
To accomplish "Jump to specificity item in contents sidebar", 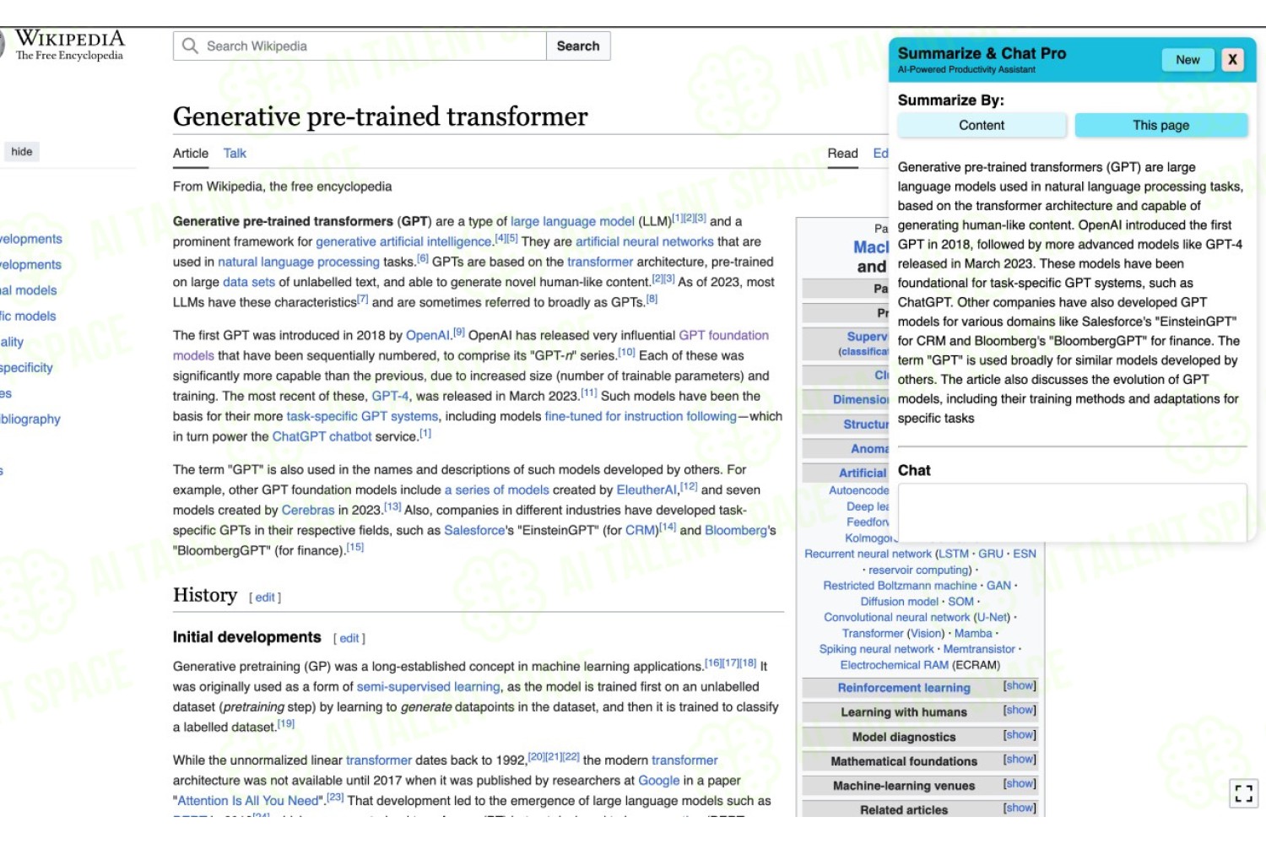I will [x=26, y=367].
